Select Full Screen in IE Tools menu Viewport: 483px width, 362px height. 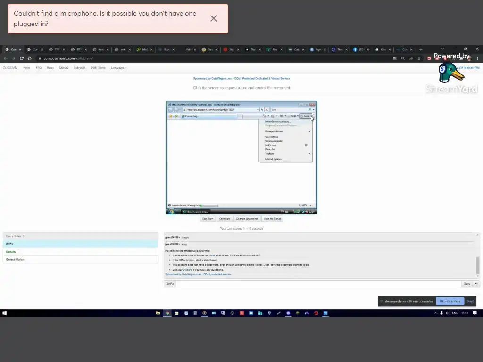[x=286, y=145]
